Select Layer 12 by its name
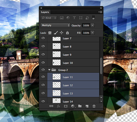This screenshot has height=122, width=137. coord(68,85)
